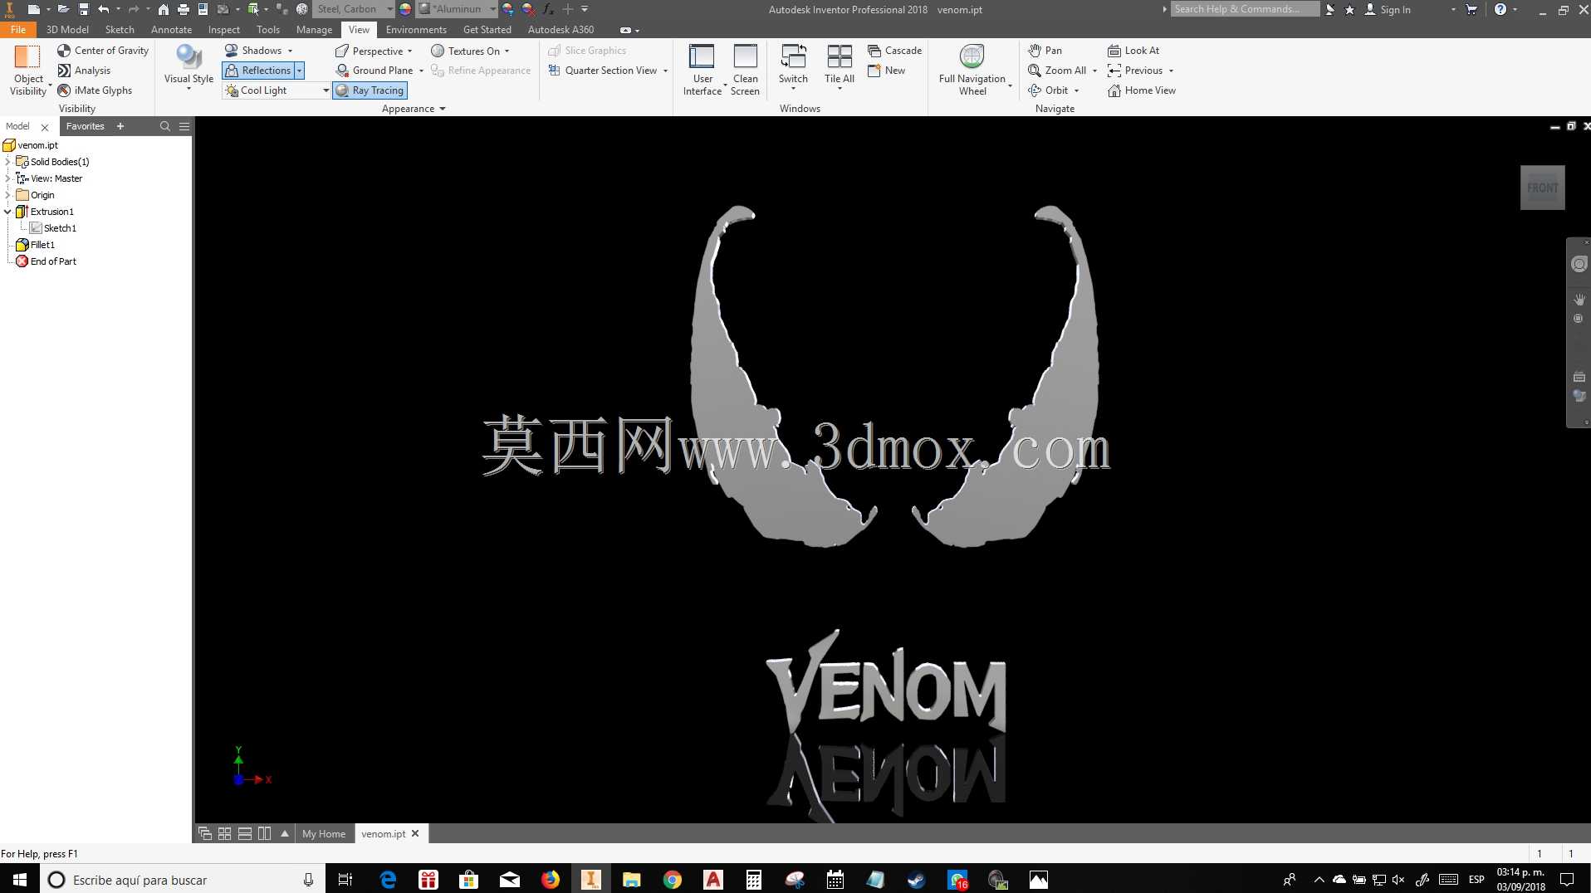Image resolution: width=1591 pixels, height=893 pixels.
Task: Toggle the Ground Plane display
Action: (374, 71)
